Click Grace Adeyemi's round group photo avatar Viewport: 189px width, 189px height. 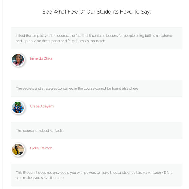point(18,107)
